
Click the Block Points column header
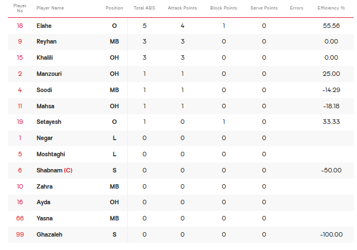223,8
